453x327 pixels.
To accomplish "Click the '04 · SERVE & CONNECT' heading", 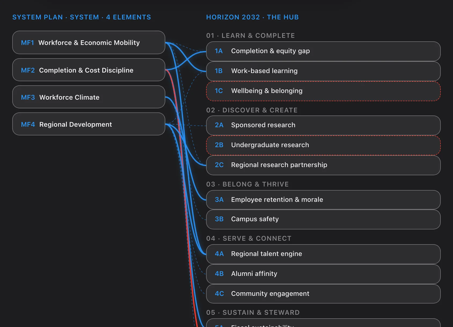I will pyautogui.click(x=249, y=239).
